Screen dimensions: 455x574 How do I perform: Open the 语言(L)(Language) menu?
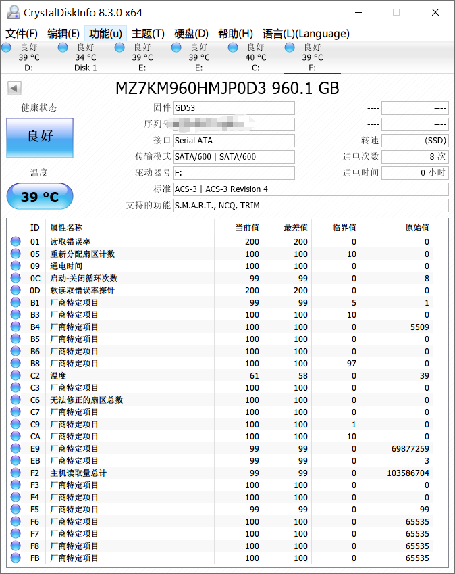tap(306, 34)
